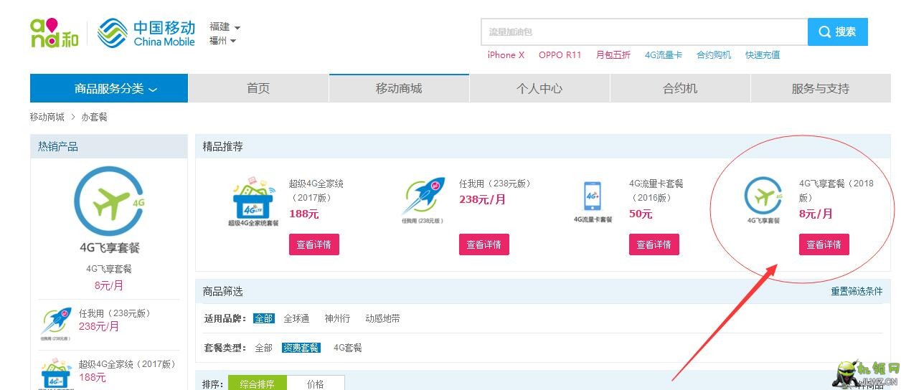Click 移动商城 in the breadcrumb

(47, 117)
